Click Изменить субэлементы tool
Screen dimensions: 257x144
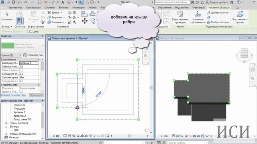pos(198,17)
